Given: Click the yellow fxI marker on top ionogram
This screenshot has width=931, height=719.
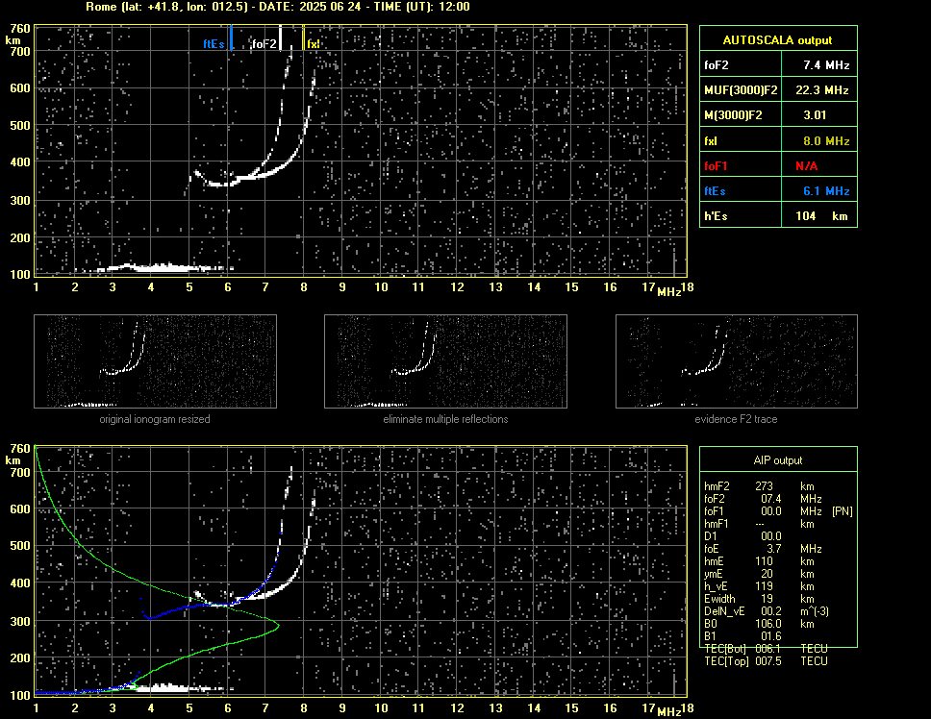Looking at the screenshot, I should pyautogui.click(x=303, y=37).
